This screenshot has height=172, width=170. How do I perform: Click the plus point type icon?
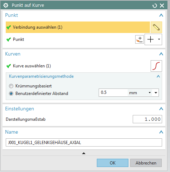pos(150,39)
